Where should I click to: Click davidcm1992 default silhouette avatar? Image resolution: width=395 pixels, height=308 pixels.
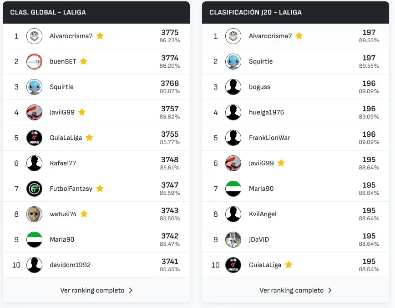pyautogui.click(x=34, y=265)
